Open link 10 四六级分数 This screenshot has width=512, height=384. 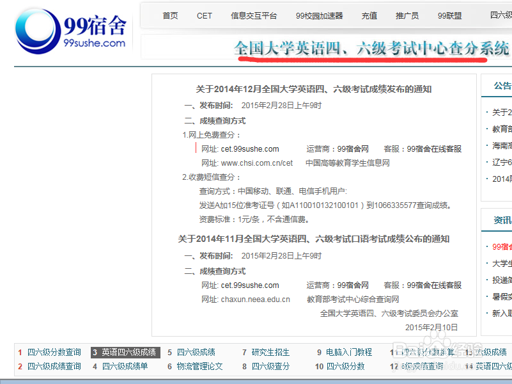pyautogui.click(x=345, y=366)
